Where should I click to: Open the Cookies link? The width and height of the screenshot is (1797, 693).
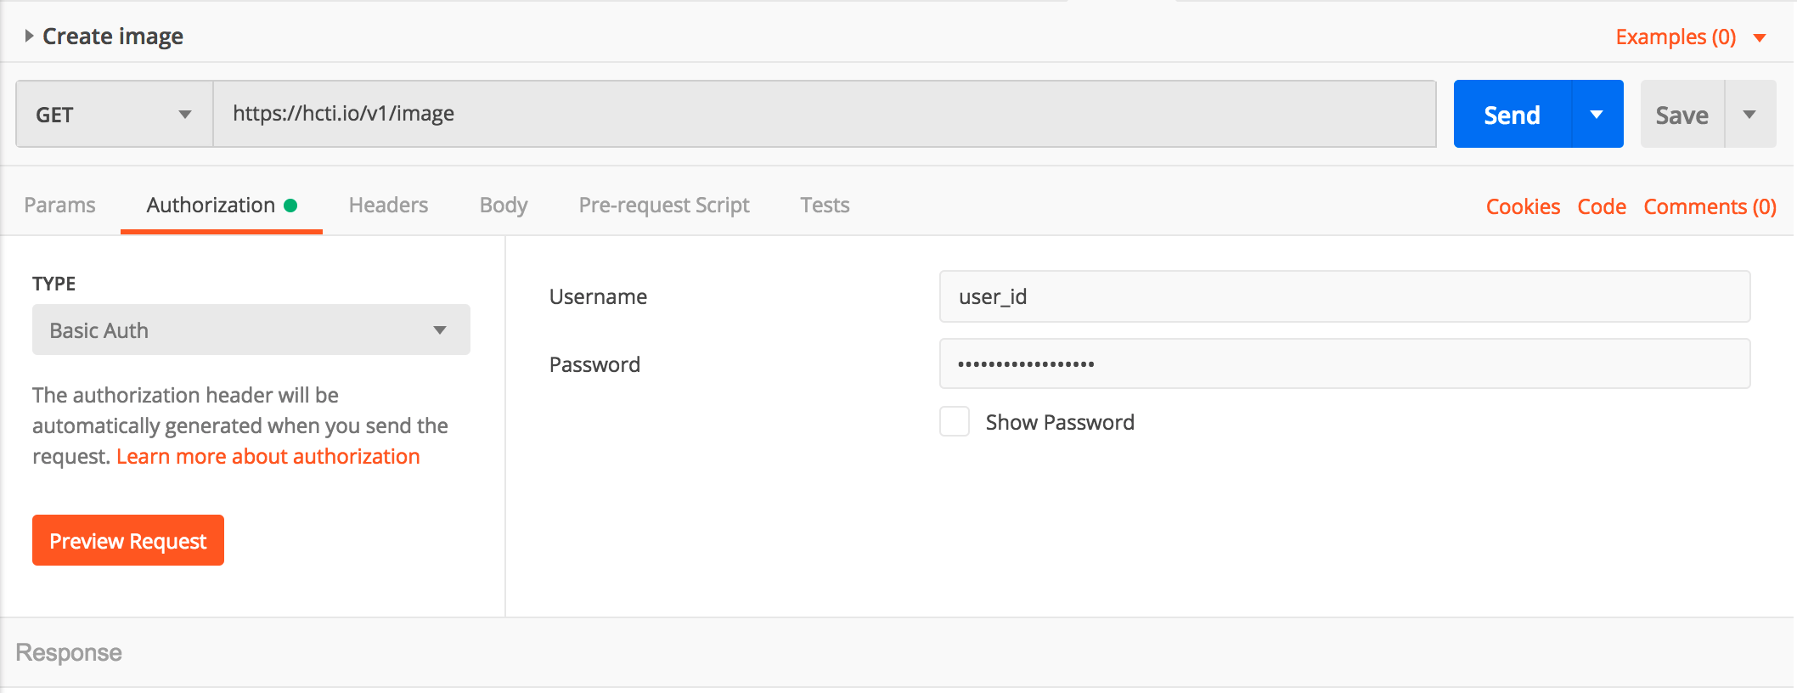tap(1523, 206)
